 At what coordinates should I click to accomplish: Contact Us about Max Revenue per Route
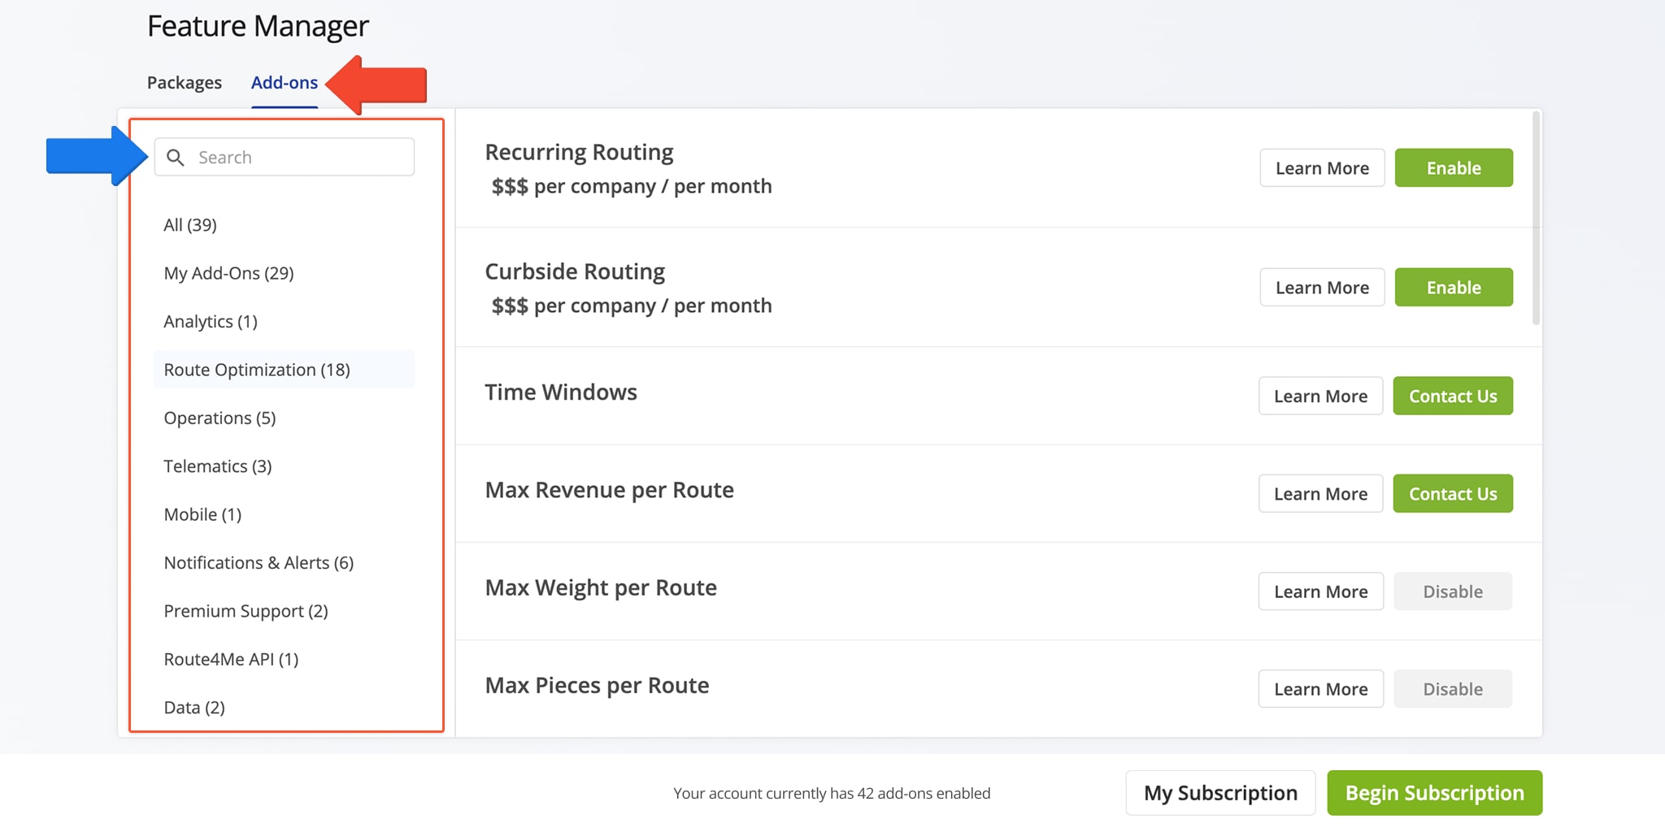1452,494
